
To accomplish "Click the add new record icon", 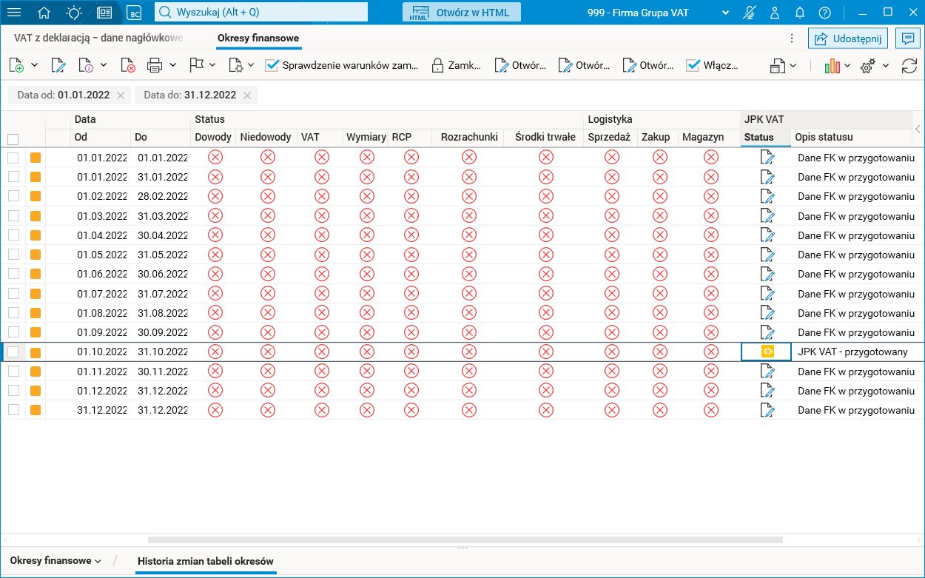I will (16, 66).
